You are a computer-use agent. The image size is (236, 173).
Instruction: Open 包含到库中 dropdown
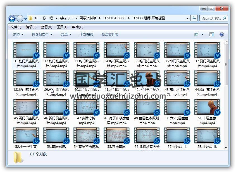(42, 35)
